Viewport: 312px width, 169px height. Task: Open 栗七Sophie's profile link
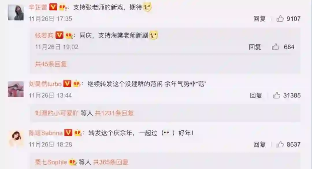(x=51, y=162)
